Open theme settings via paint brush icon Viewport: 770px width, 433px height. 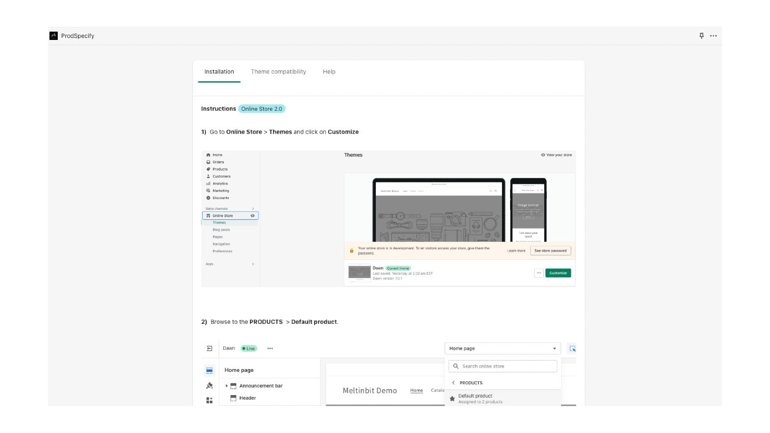click(209, 385)
